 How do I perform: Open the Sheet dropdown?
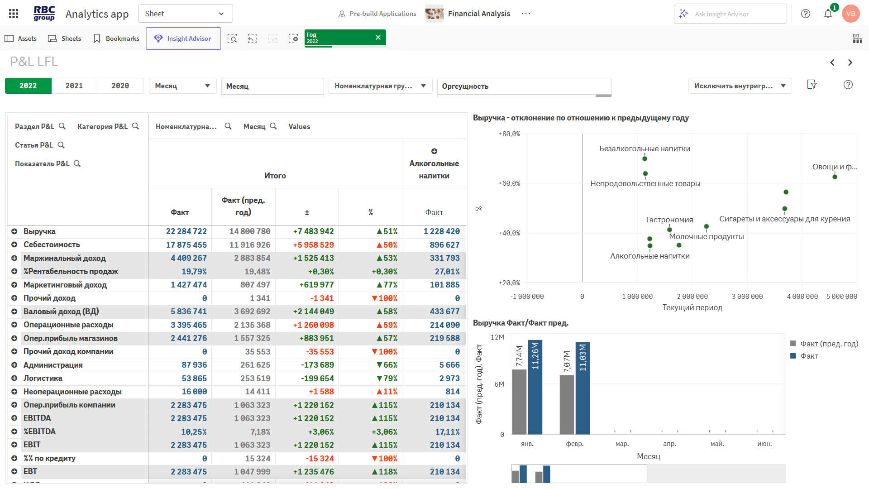[185, 14]
